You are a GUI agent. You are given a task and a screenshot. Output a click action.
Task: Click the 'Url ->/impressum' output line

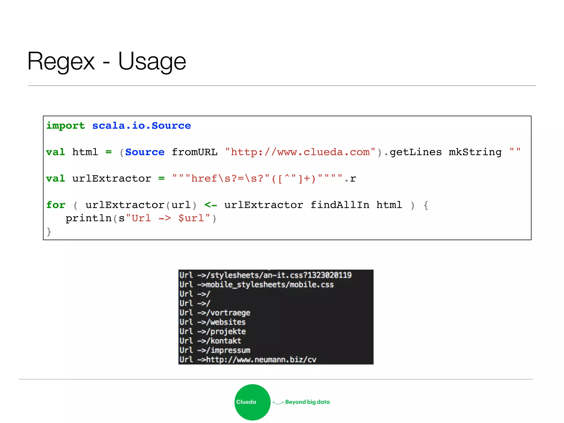tap(215, 350)
